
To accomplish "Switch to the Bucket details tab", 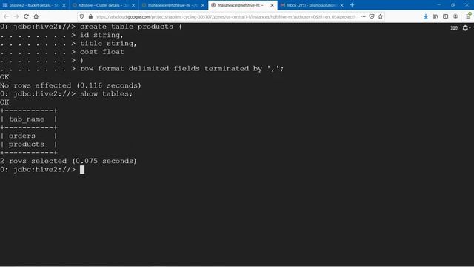I will click(34, 5).
